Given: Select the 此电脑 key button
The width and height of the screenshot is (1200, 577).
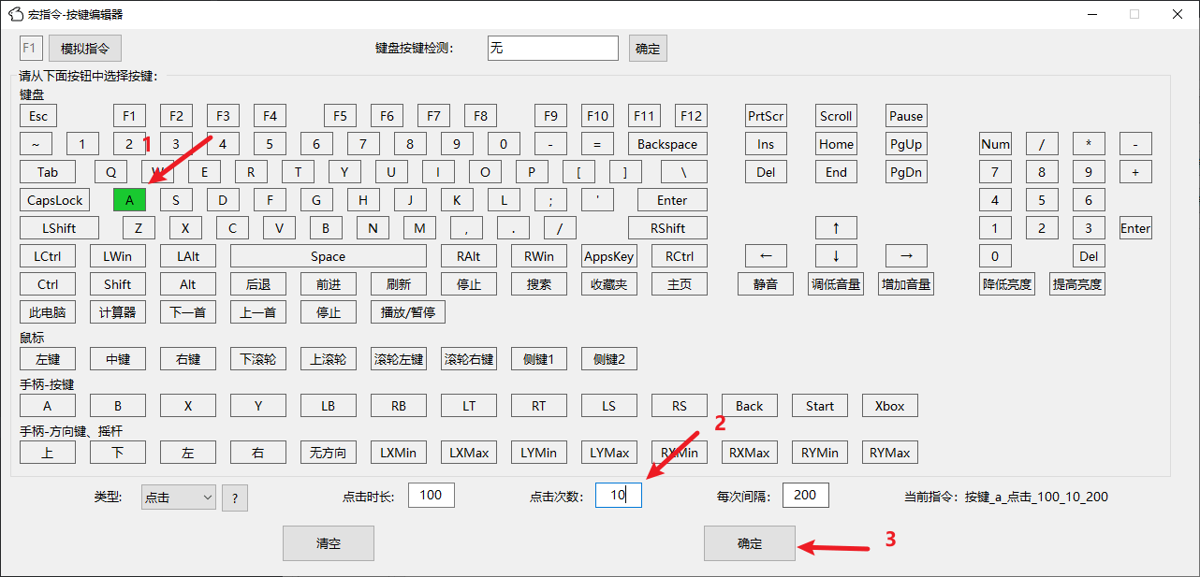Looking at the screenshot, I should click(x=48, y=312).
